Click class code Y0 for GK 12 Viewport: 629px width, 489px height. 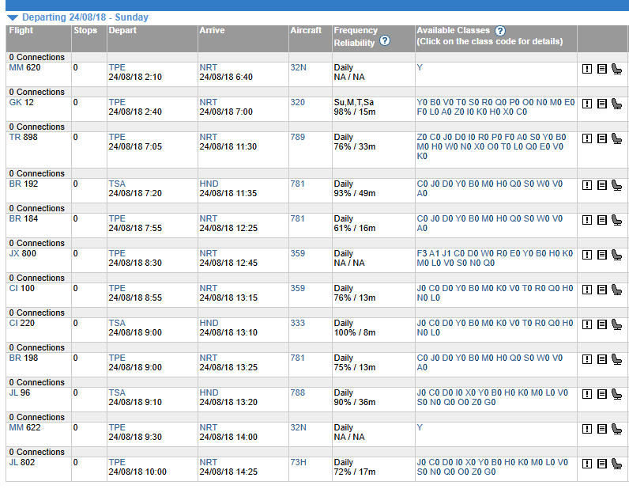pyautogui.click(x=422, y=102)
